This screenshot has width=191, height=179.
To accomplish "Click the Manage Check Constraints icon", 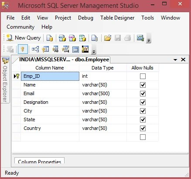I will click(x=75, y=49).
